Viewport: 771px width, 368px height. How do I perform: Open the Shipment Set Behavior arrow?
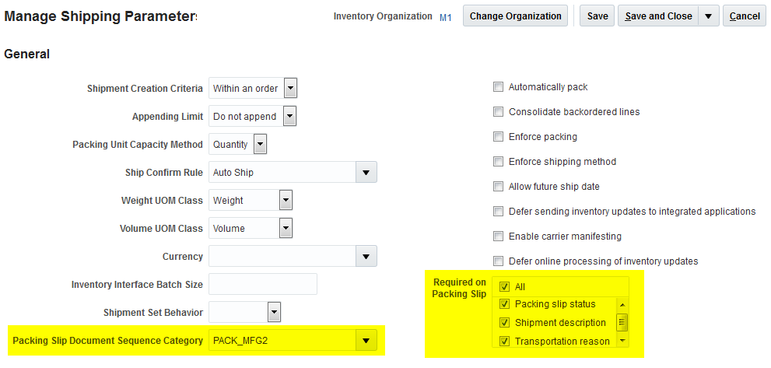point(273,312)
